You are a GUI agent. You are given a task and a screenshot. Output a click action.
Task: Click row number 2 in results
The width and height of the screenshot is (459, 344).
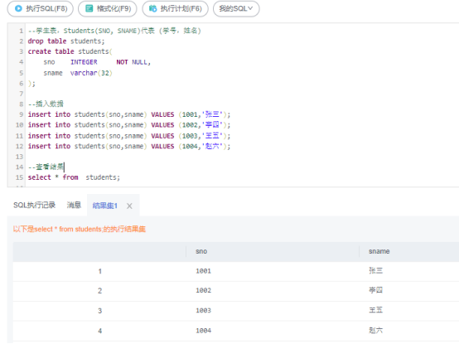pos(99,291)
